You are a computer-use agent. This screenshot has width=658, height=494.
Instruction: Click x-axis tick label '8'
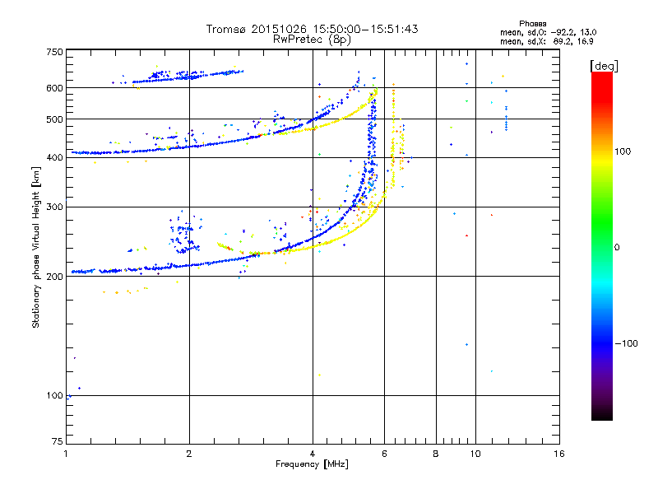(436, 454)
